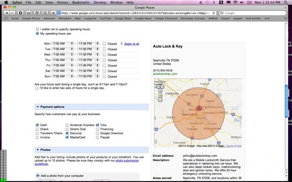This screenshot has height=182, width=292.
Task: Open Sunday closing time dropdown
Action: tap(88, 76)
